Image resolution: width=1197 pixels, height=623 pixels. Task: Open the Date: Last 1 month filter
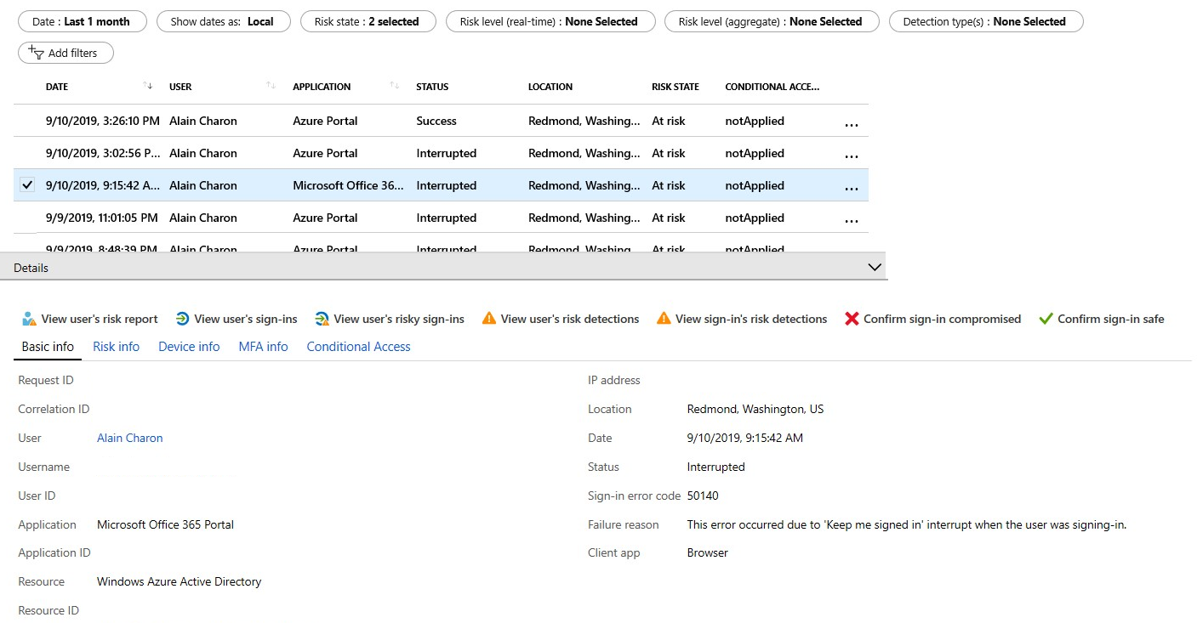(81, 21)
